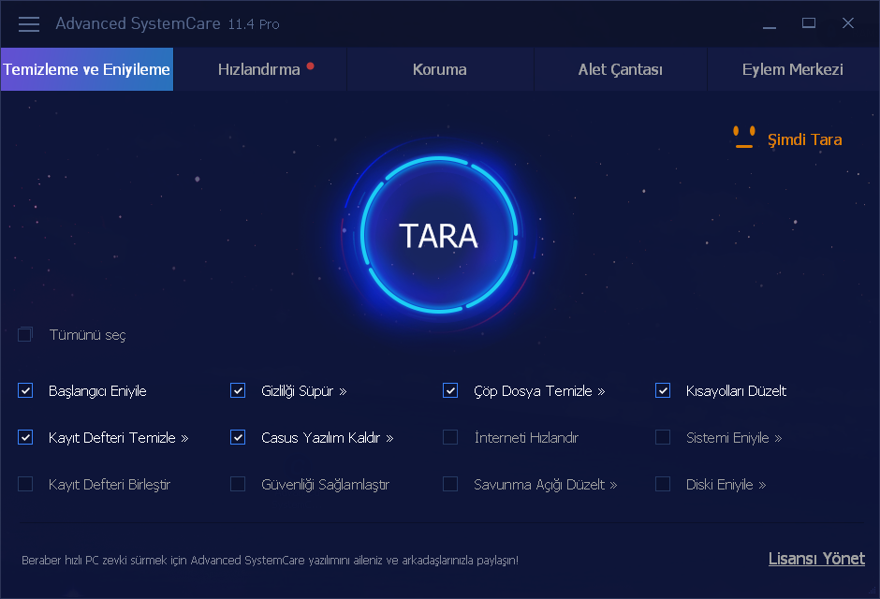Toggle the Tümünü seç checkbox
The width and height of the screenshot is (880, 599).
point(25,335)
